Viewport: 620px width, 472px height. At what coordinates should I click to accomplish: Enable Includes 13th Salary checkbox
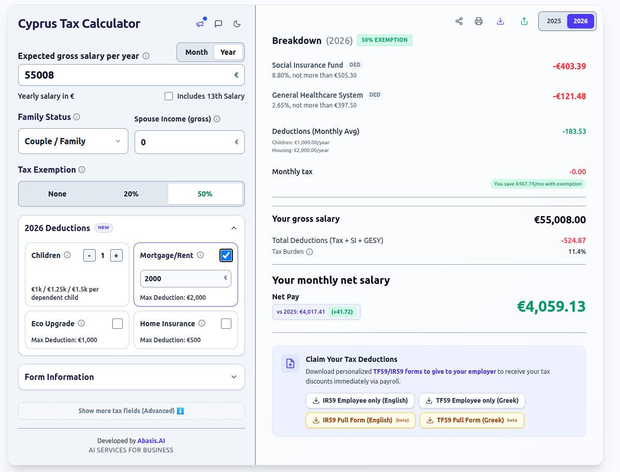(x=169, y=96)
